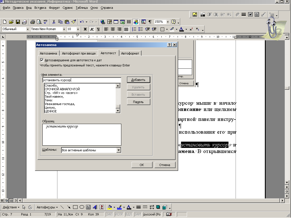Start a numbered list

click(x=134, y=29)
